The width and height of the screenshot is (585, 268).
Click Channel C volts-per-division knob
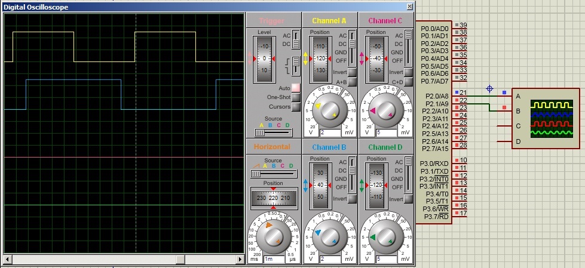tap(385, 110)
